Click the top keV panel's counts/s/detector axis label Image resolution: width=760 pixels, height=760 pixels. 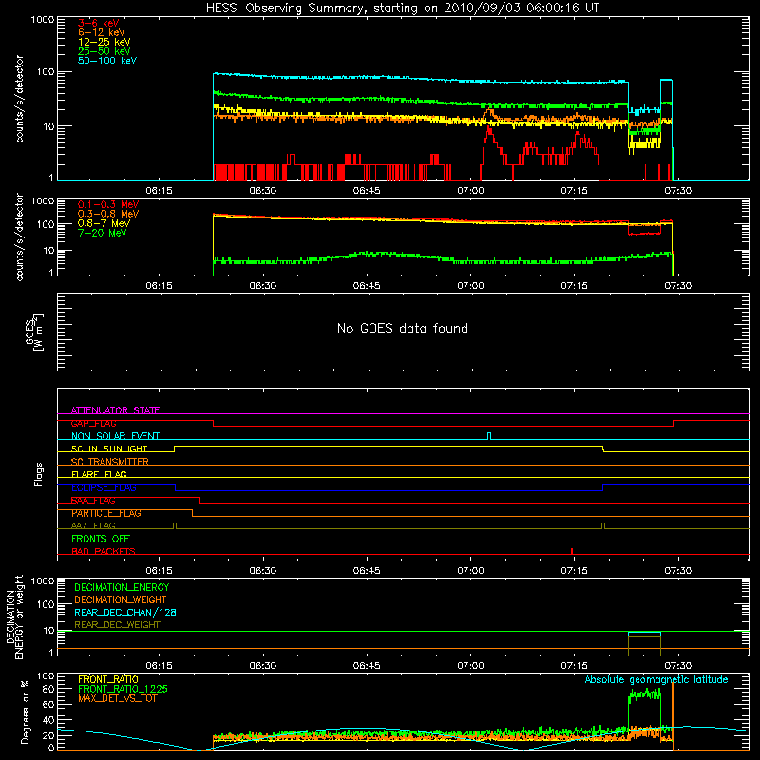19,99
